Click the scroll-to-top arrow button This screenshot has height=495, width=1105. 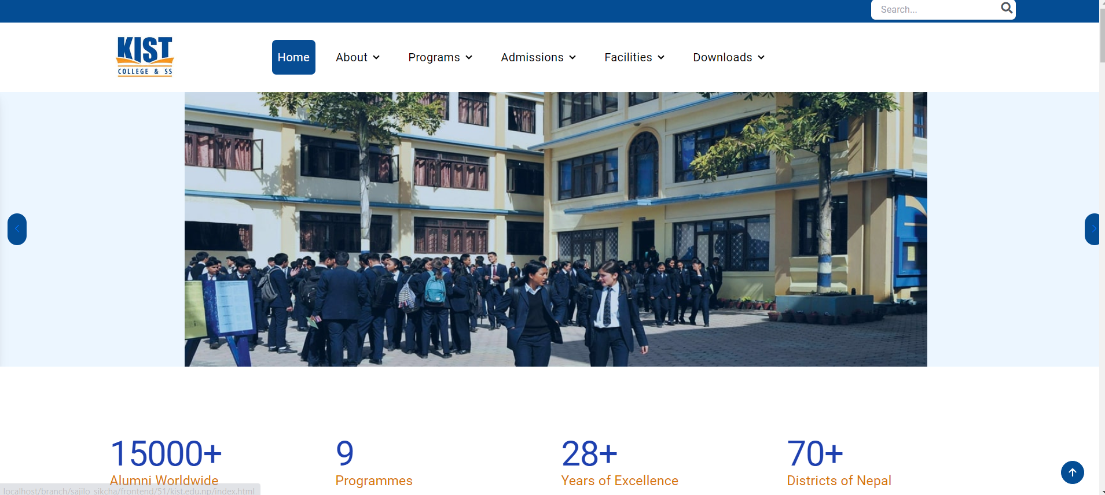point(1072,472)
